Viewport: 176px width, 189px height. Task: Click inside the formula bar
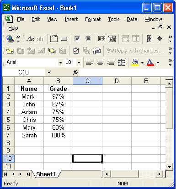pyautogui.click(x=126, y=72)
